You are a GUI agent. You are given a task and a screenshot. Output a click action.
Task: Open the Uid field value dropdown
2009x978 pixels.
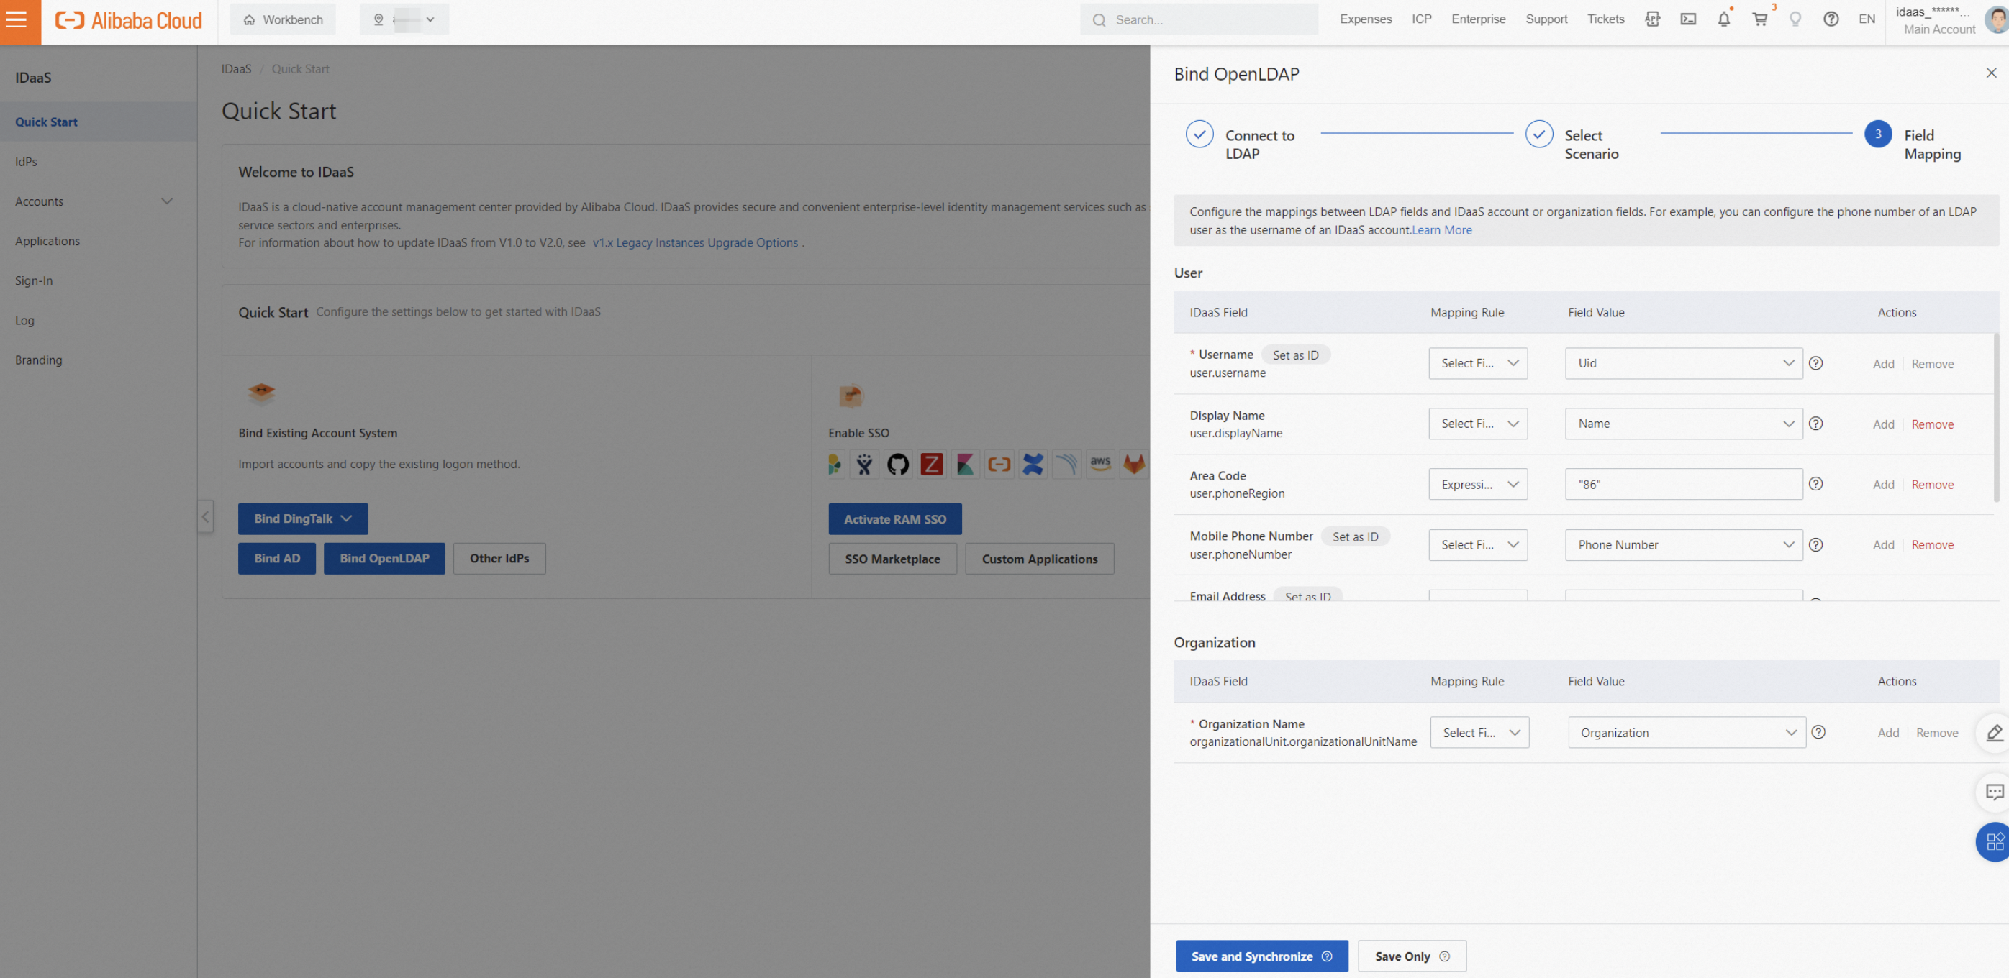(x=1683, y=363)
